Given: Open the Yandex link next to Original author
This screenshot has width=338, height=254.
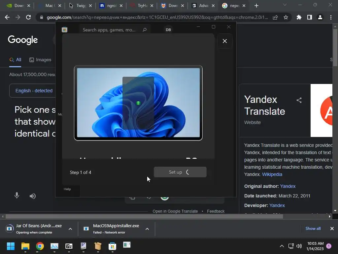Looking at the screenshot, I should pyautogui.click(x=288, y=186).
